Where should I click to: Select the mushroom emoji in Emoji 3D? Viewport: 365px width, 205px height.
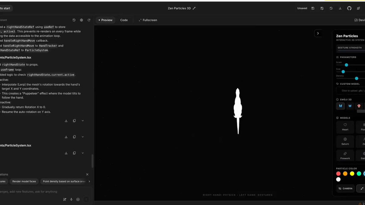[x=359, y=106]
